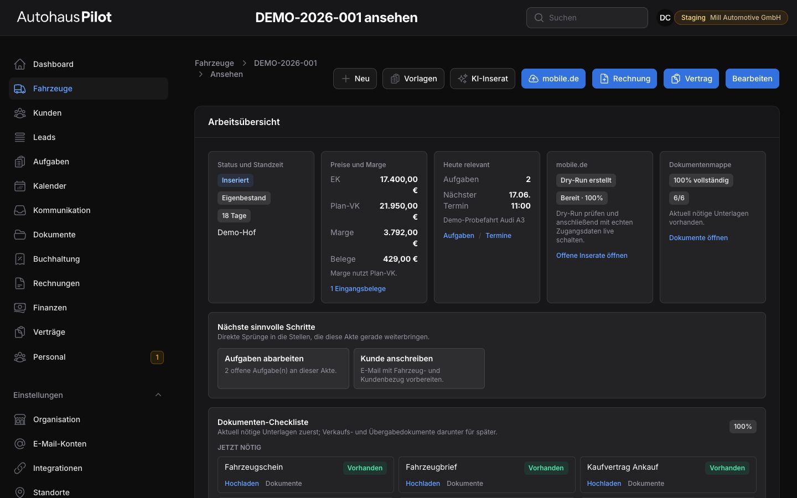Click Dokumente under Kaufvertrag Ankauf

click(x=646, y=484)
